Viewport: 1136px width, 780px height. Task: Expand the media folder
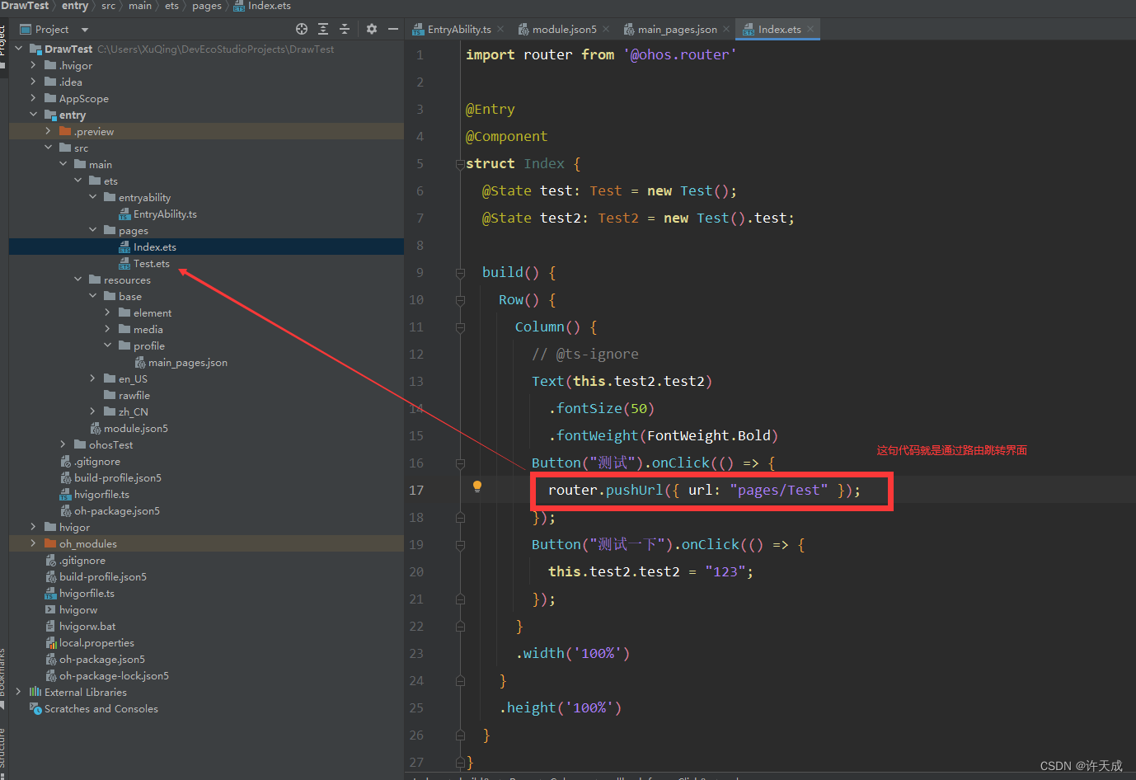click(107, 329)
